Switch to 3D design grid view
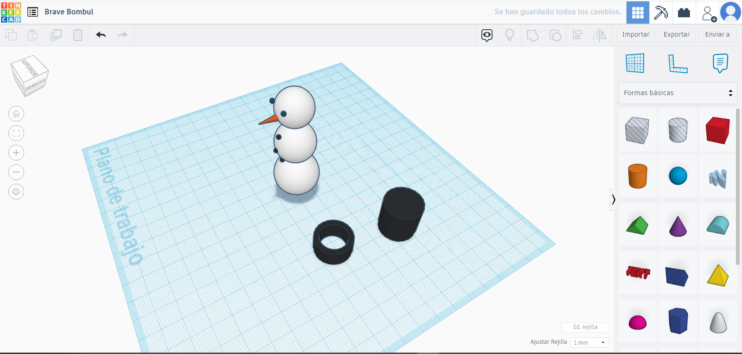 tap(638, 13)
